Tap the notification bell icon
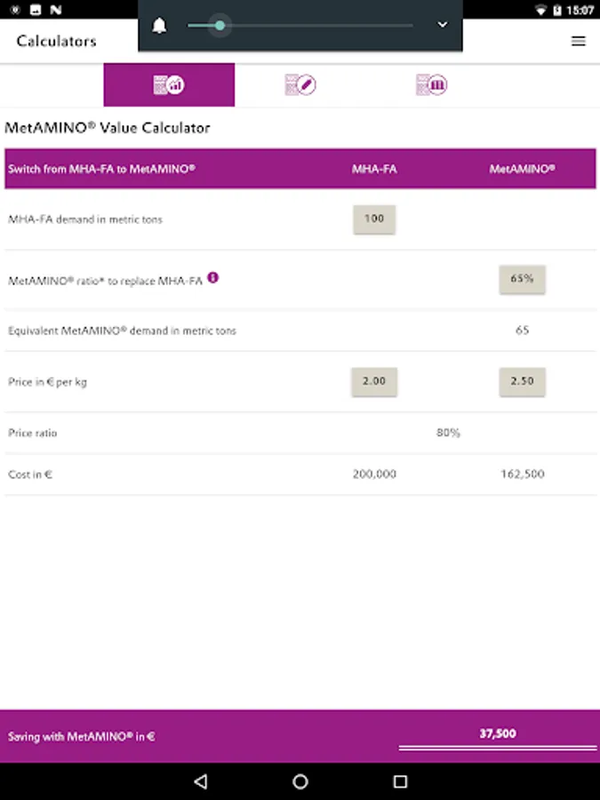The image size is (600, 800). [160, 26]
